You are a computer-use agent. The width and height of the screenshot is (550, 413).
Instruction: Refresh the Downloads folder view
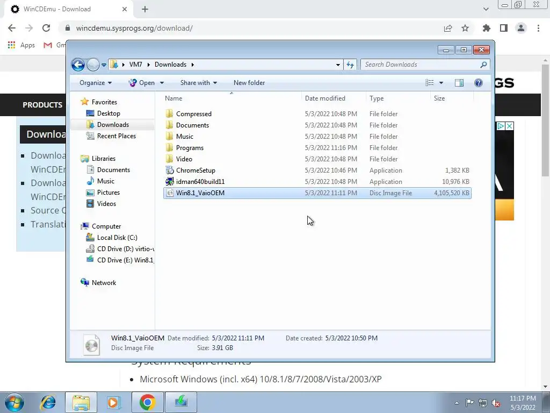pyautogui.click(x=350, y=65)
